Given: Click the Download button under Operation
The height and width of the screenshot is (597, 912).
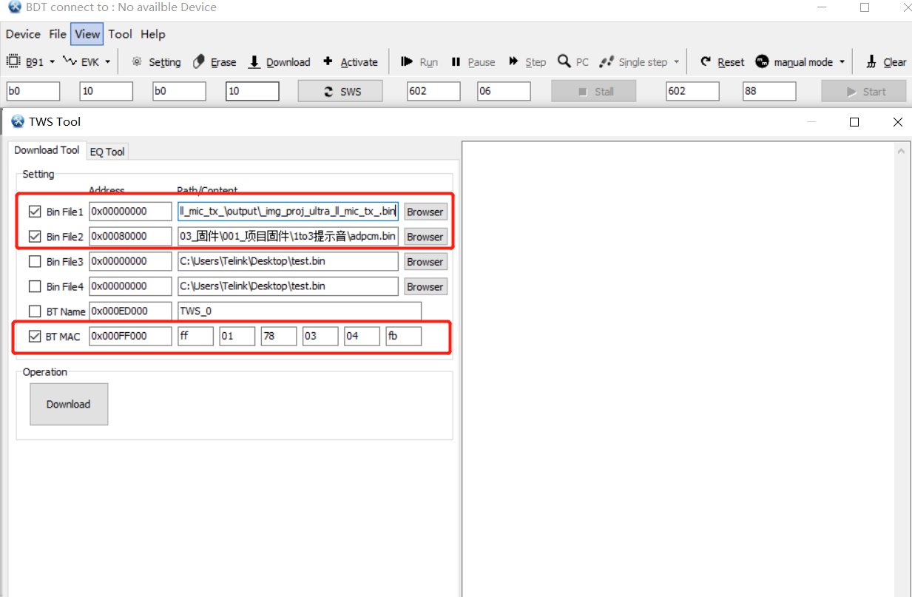Looking at the screenshot, I should [69, 404].
